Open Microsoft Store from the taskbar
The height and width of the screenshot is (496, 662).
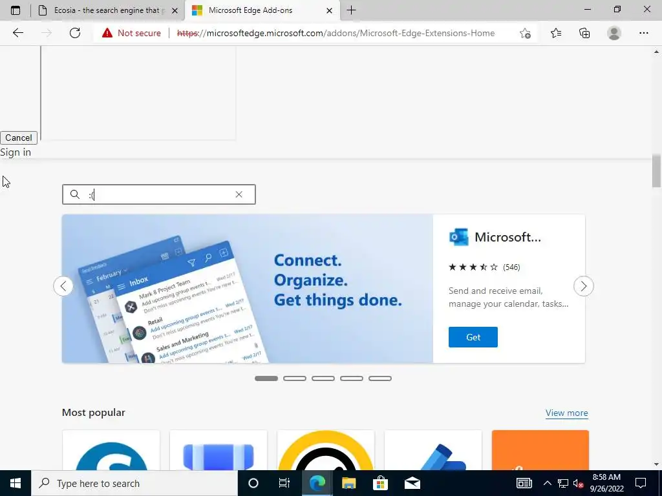point(380,483)
